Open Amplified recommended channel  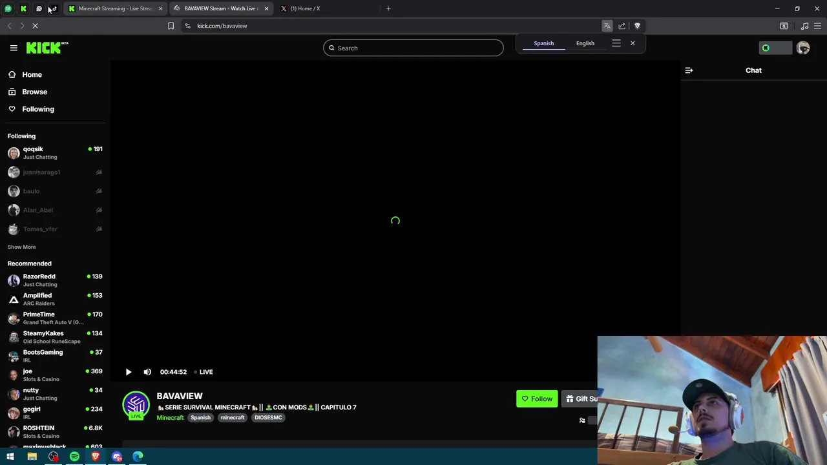click(55, 299)
